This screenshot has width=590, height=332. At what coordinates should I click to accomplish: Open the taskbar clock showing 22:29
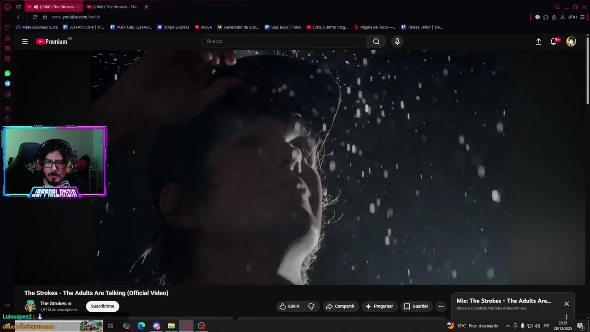564,326
